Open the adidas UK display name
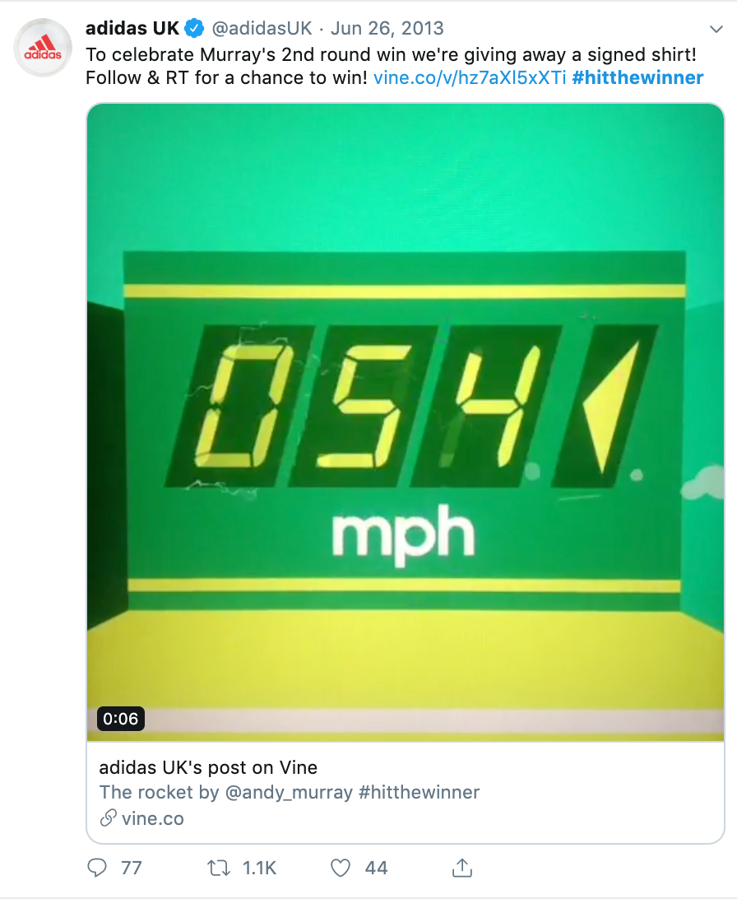The image size is (737, 899). 132,29
